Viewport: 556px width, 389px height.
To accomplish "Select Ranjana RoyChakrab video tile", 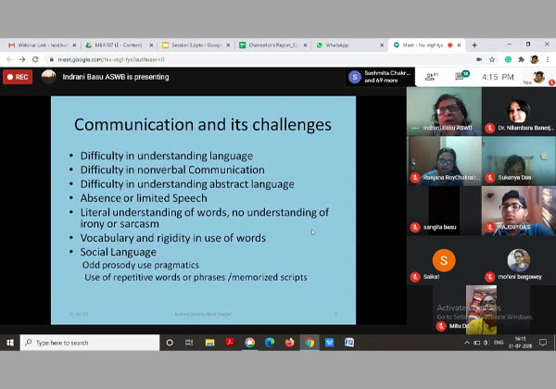I will tap(444, 161).
